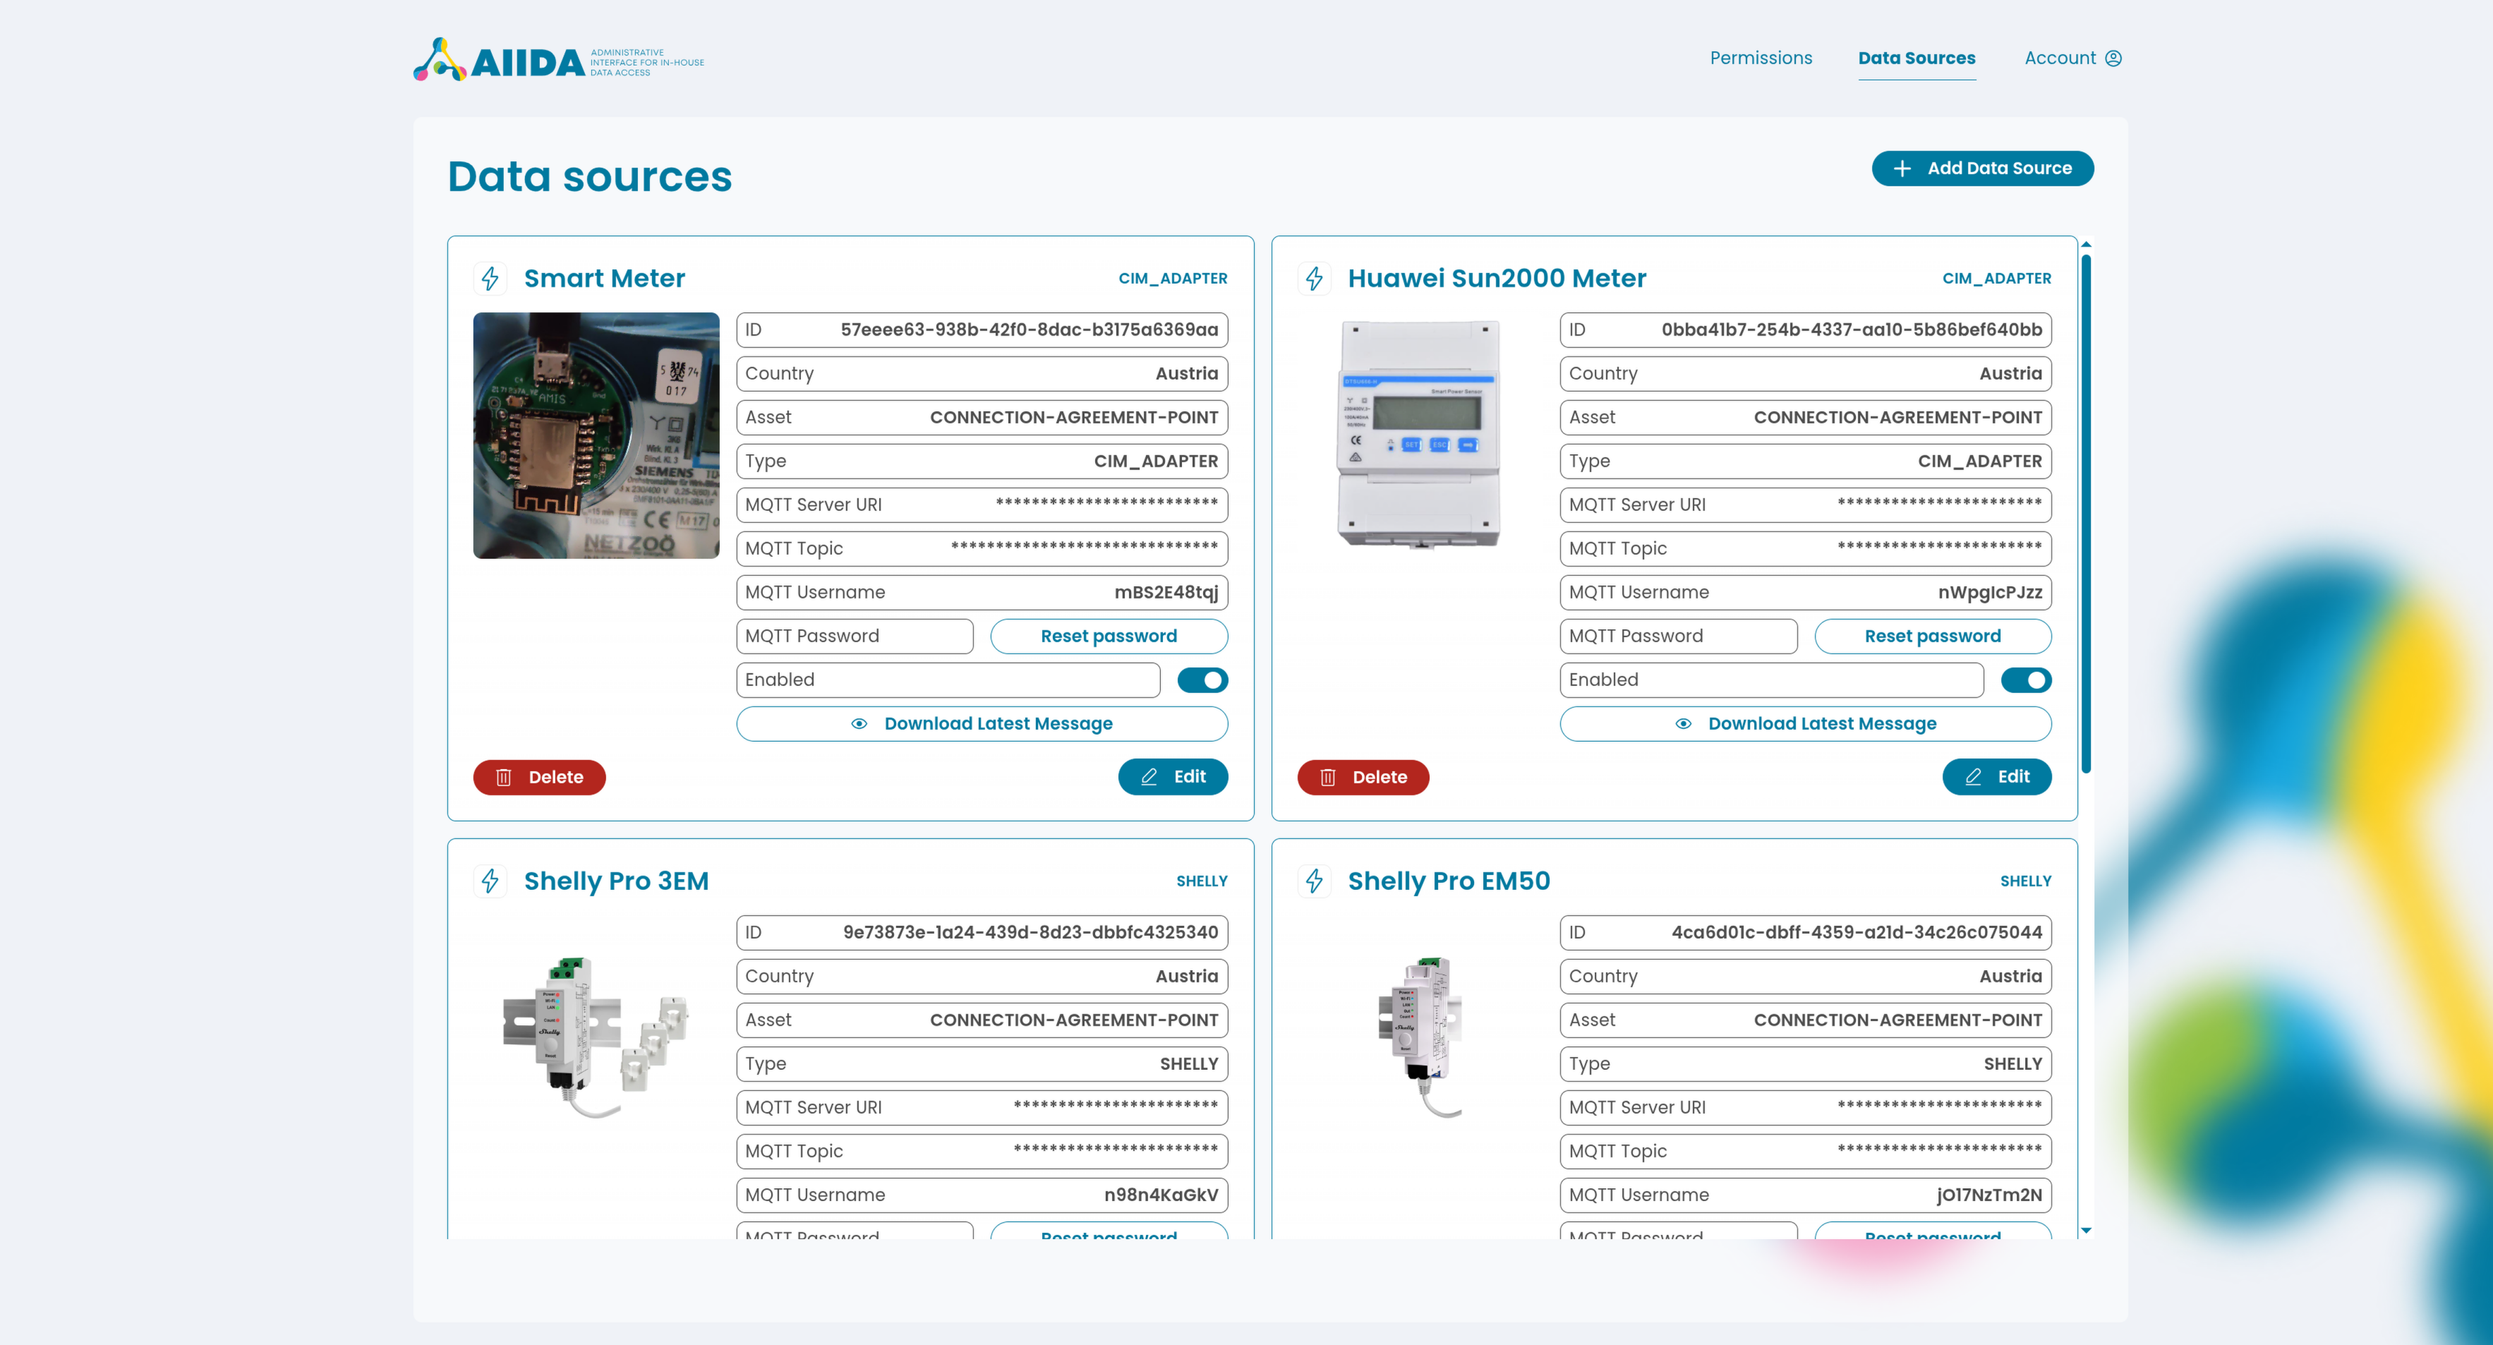Click the trash icon on Huawei Sun2000 Meter's Delete button
2493x1345 pixels.
1327,776
